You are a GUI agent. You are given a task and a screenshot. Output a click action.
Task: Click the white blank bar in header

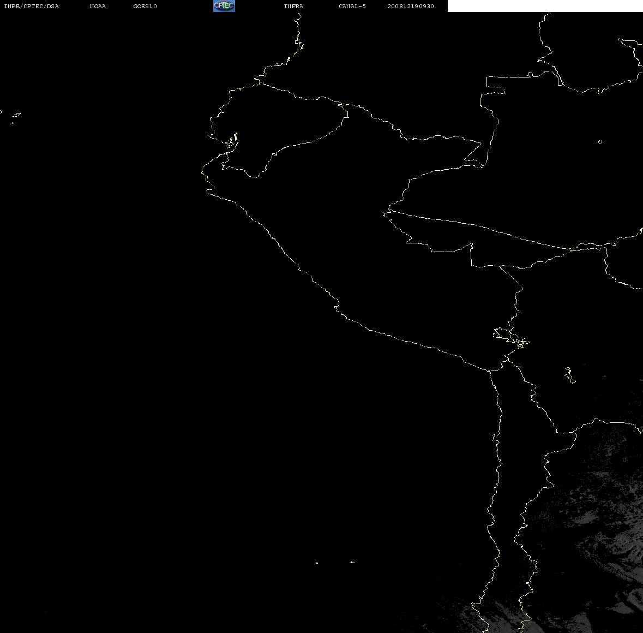point(545,6)
